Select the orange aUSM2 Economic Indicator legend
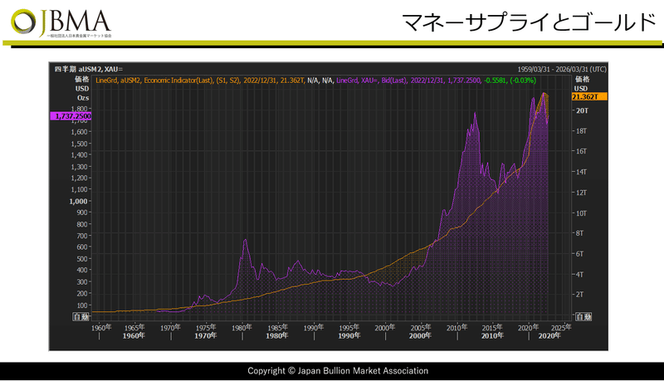Screen dimensions: 664x381 pos(200,81)
